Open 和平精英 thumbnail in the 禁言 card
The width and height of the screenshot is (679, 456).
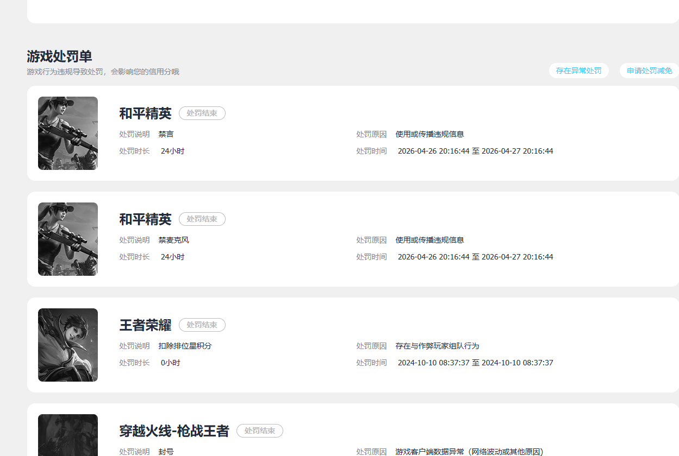click(x=68, y=133)
